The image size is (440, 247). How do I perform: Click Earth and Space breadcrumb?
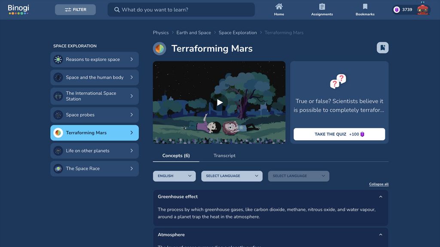point(194,33)
